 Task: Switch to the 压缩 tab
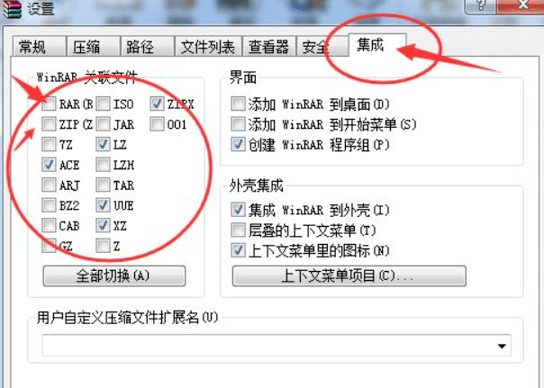click(93, 47)
